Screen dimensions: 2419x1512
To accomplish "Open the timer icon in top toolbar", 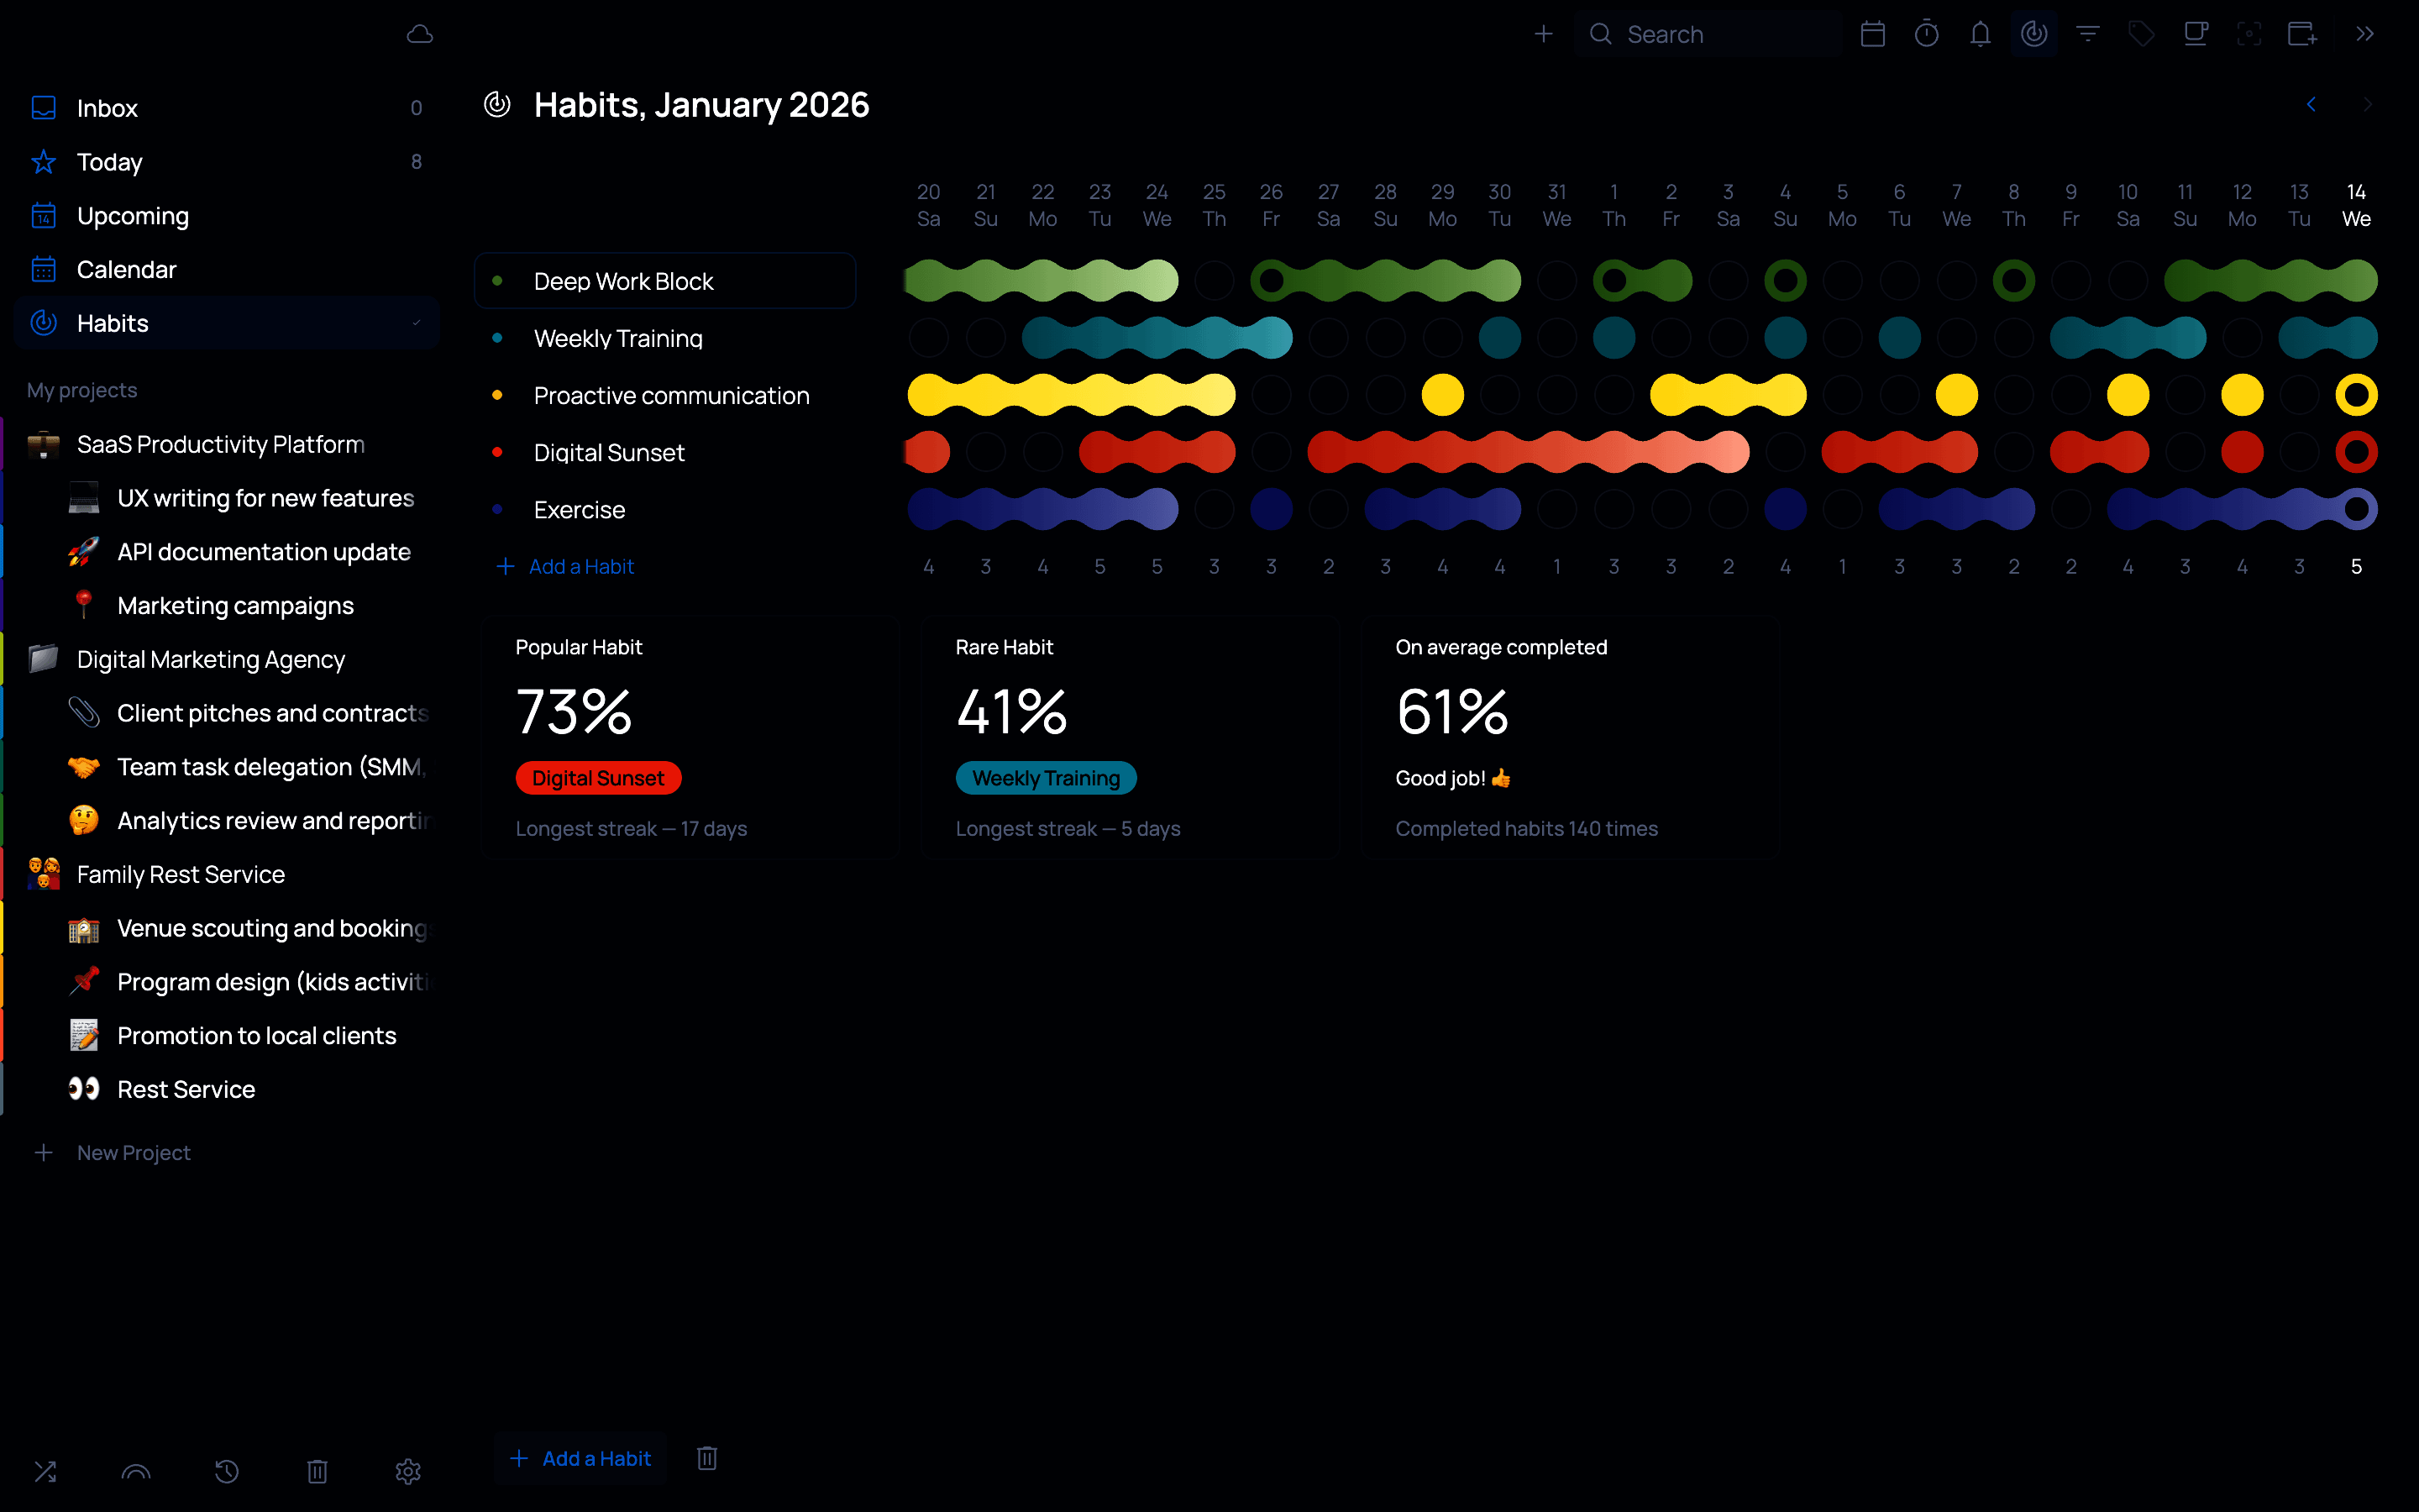I will click(1926, 34).
